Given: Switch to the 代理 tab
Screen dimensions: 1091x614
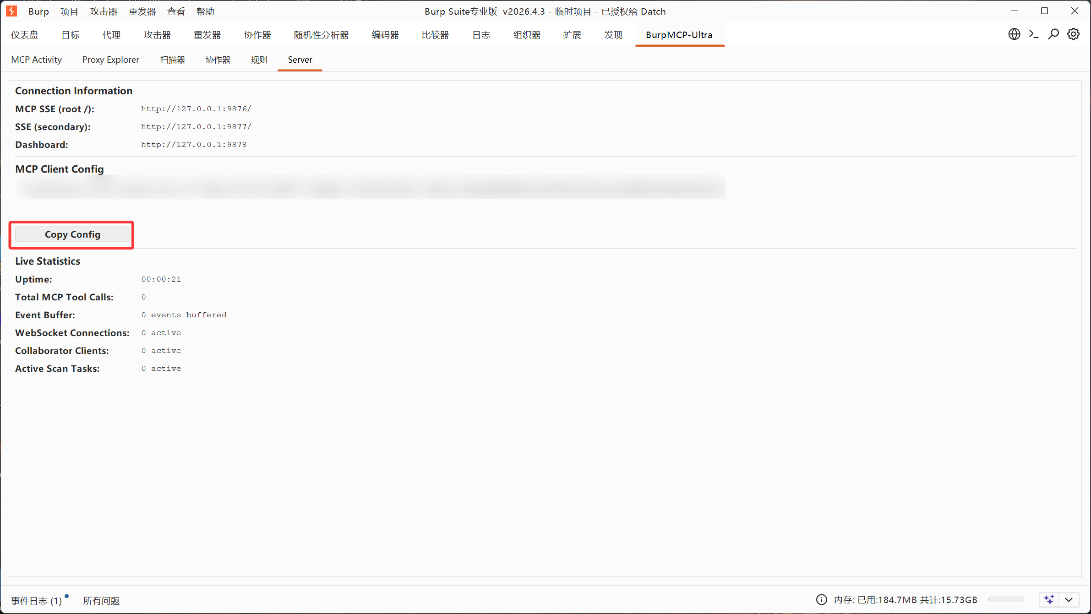Looking at the screenshot, I should 111,35.
